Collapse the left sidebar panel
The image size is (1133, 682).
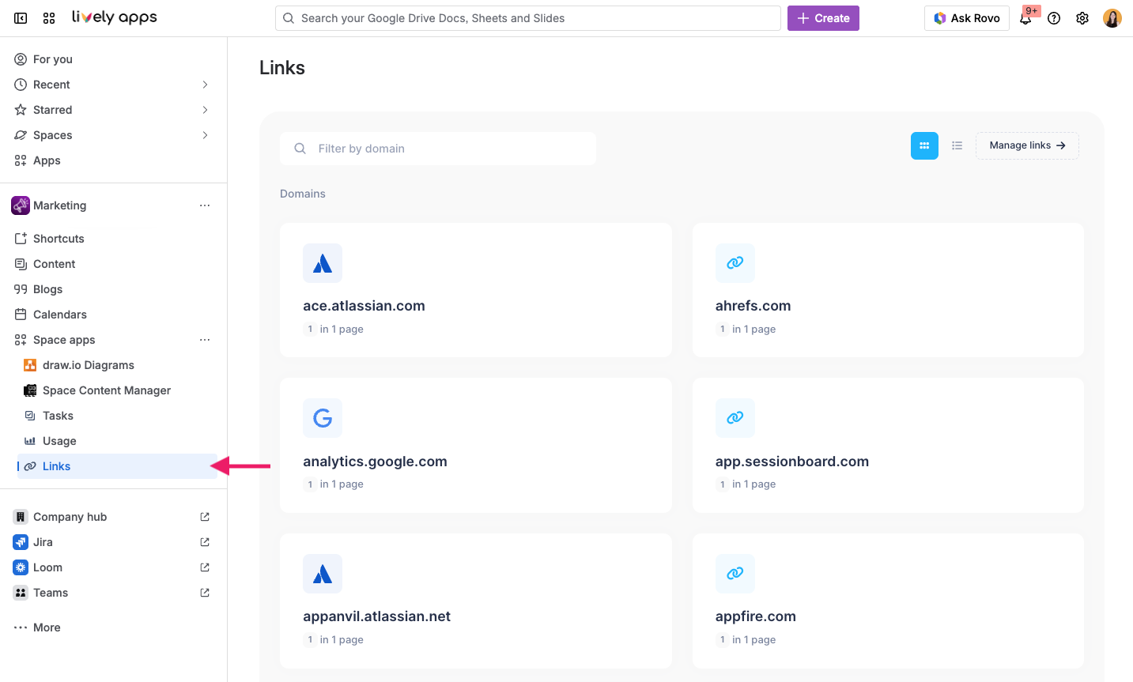(20, 17)
